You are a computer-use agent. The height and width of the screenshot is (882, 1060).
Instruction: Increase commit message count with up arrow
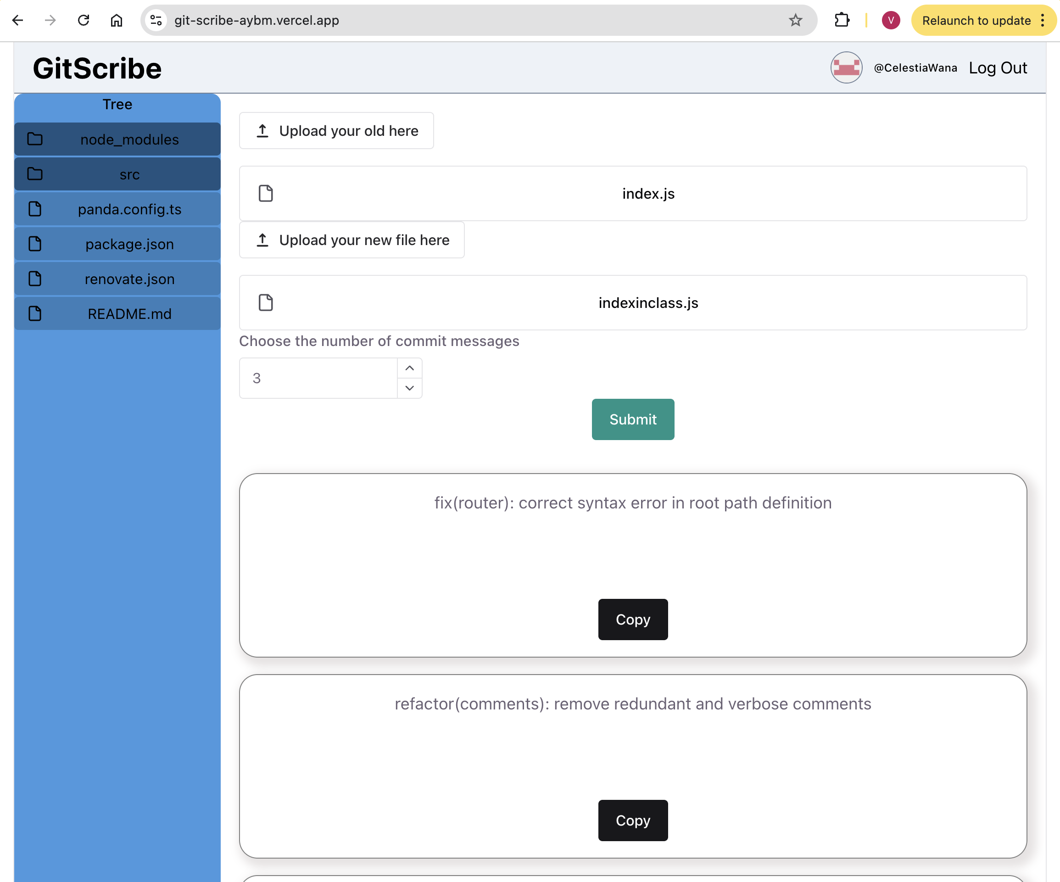(x=409, y=368)
